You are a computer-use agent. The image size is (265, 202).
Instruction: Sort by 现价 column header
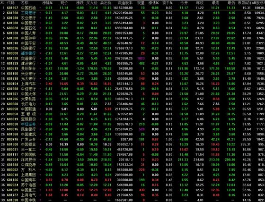pos(64,3)
